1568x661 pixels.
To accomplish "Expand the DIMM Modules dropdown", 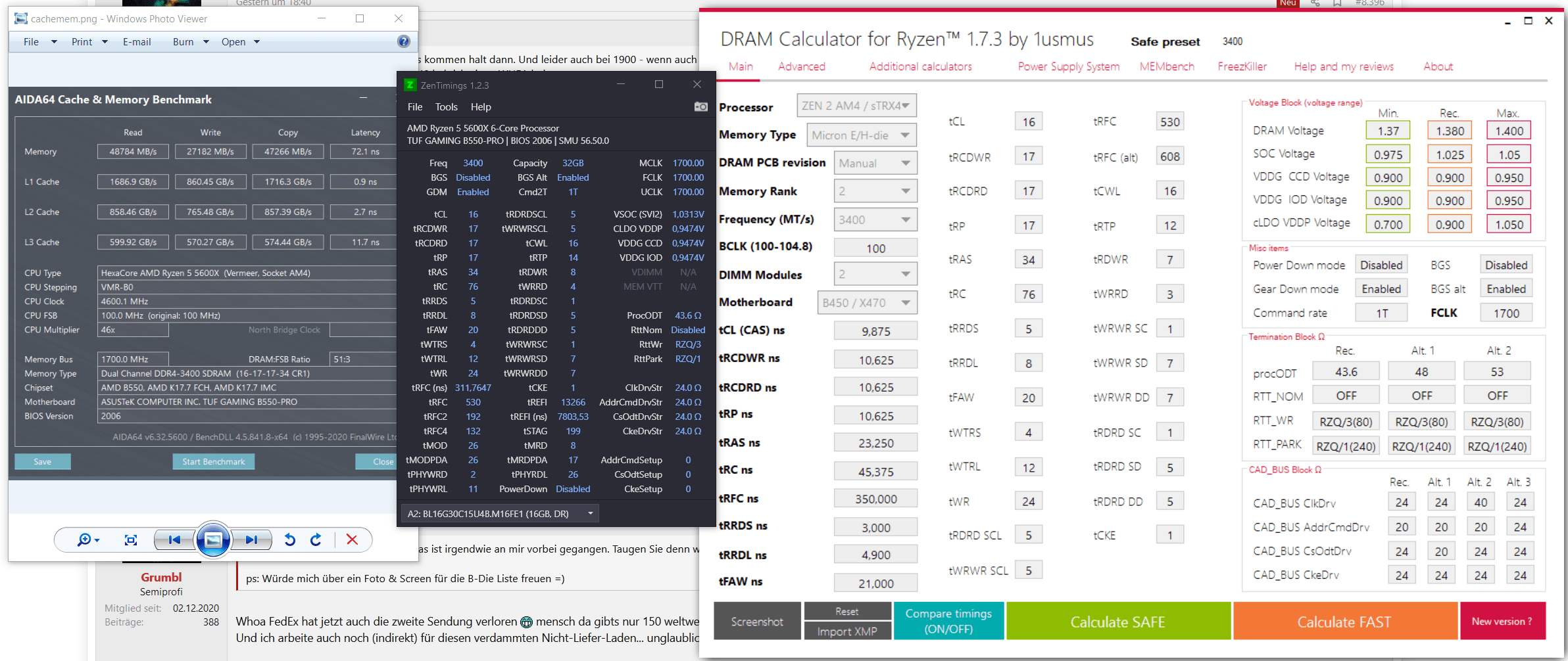I will pos(875,274).
